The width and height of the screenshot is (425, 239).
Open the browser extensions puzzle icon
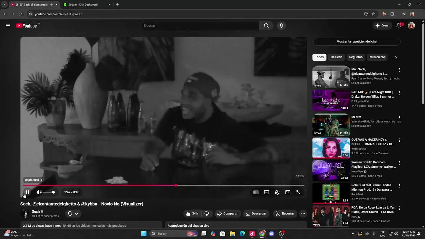392,14
